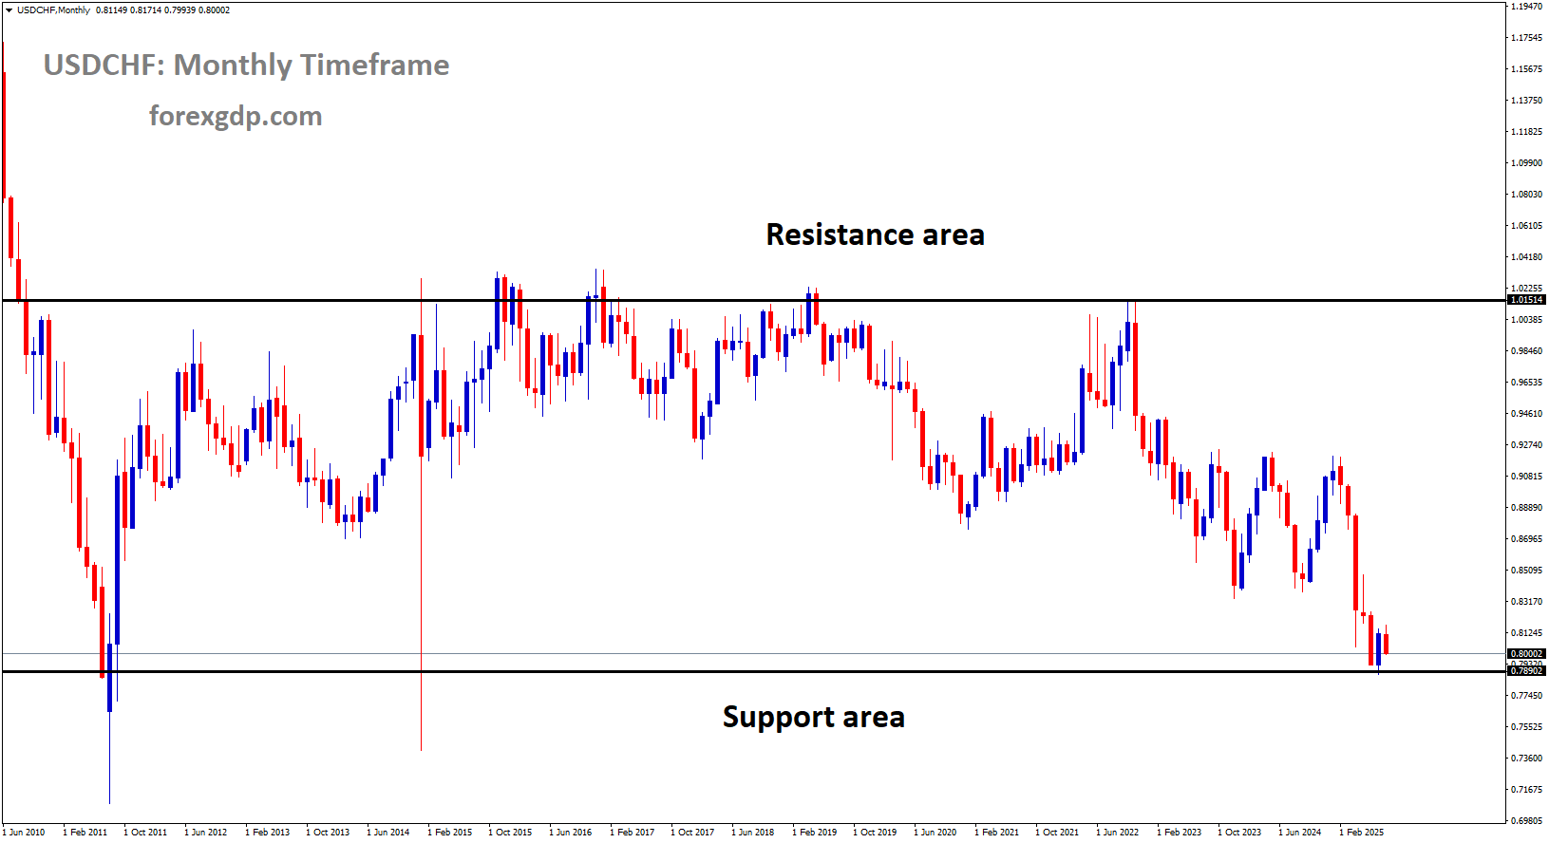Click the 1.04180 price axis label
The image size is (1549, 843).
pyautogui.click(x=1526, y=257)
